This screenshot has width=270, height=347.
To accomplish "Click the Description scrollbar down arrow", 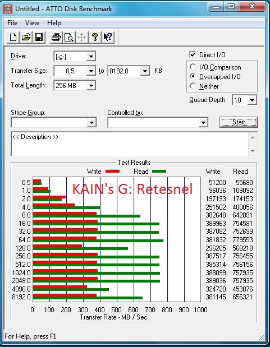I will pyautogui.click(x=253, y=151).
